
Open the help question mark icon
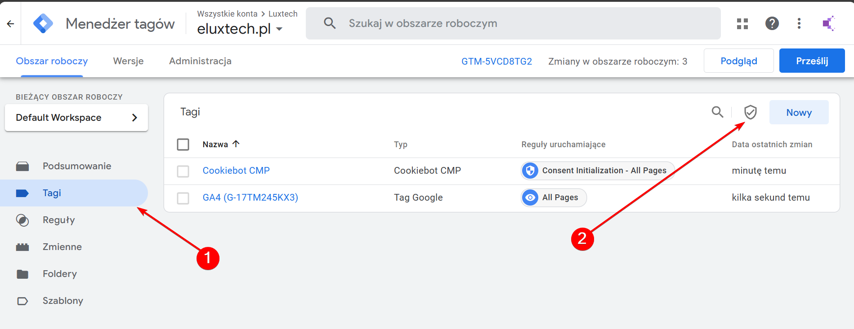[x=772, y=23]
